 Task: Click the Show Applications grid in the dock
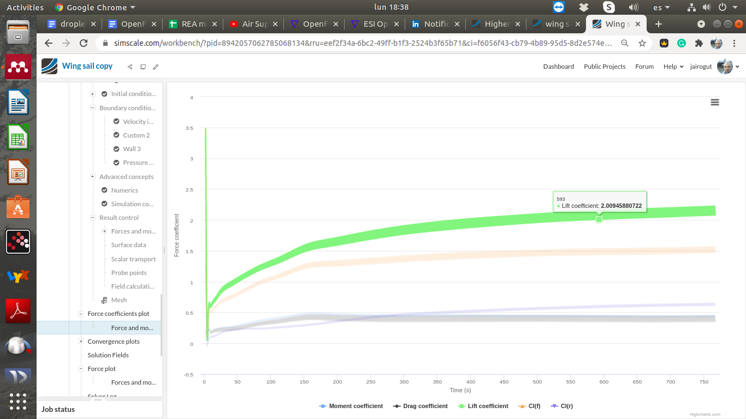[x=18, y=401]
